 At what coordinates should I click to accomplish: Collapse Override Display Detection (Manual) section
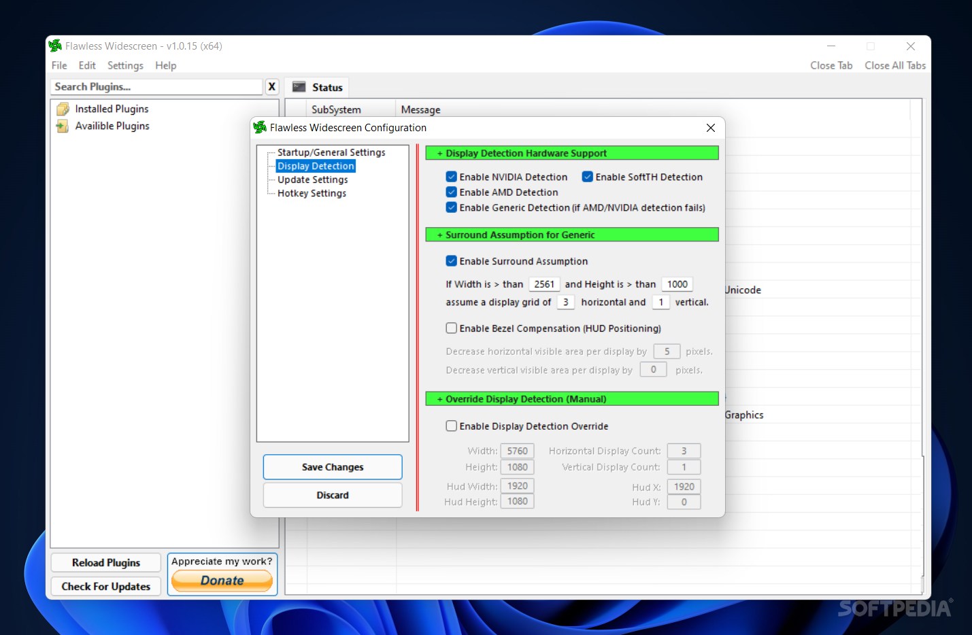572,399
